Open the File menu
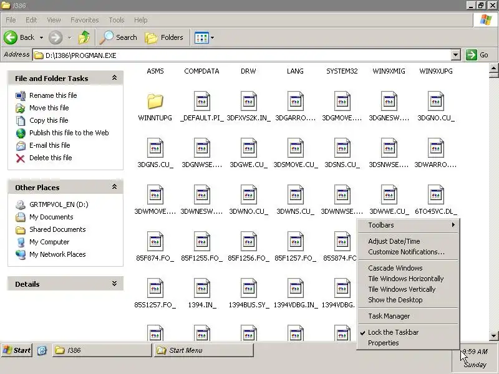The height and width of the screenshot is (374, 499). pyautogui.click(x=11, y=20)
